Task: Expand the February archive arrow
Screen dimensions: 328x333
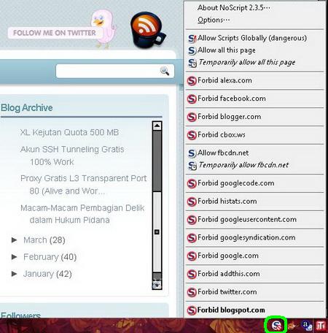Action: pos(15,257)
